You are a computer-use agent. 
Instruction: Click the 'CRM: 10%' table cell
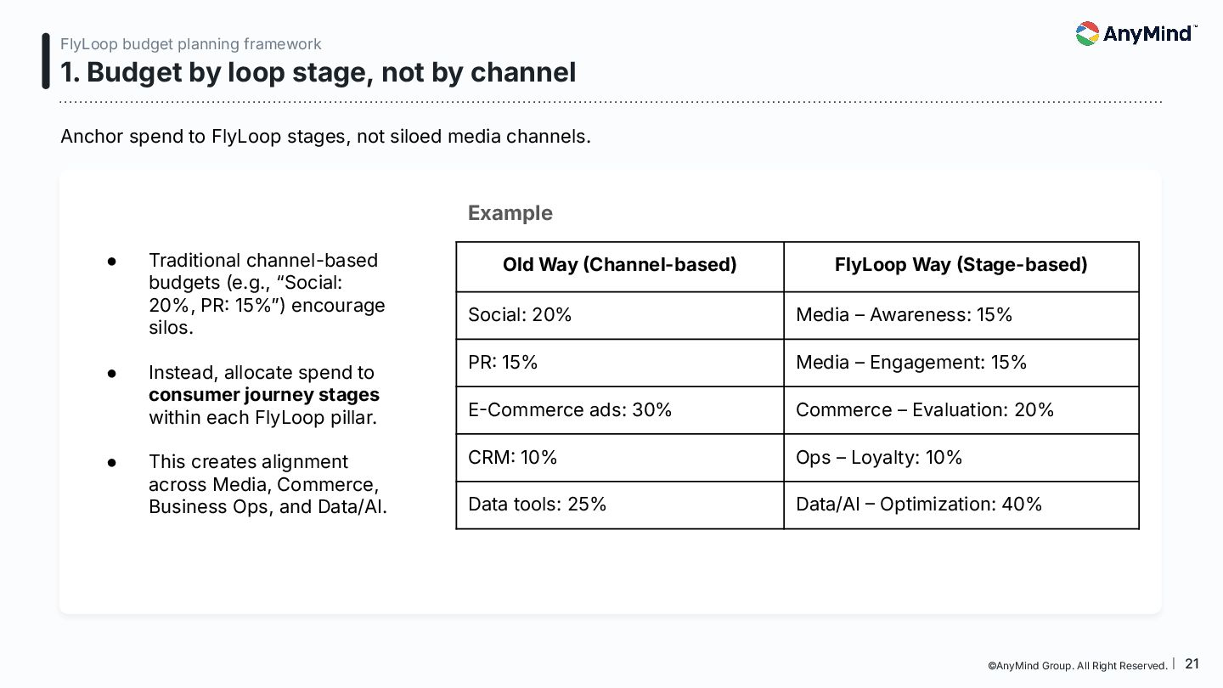[x=620, y=458]
